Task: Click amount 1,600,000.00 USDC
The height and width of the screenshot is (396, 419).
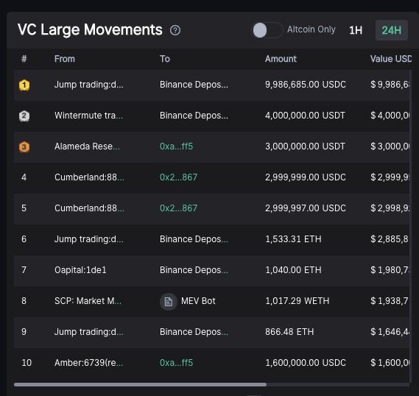Action: (x=306, y=363)
